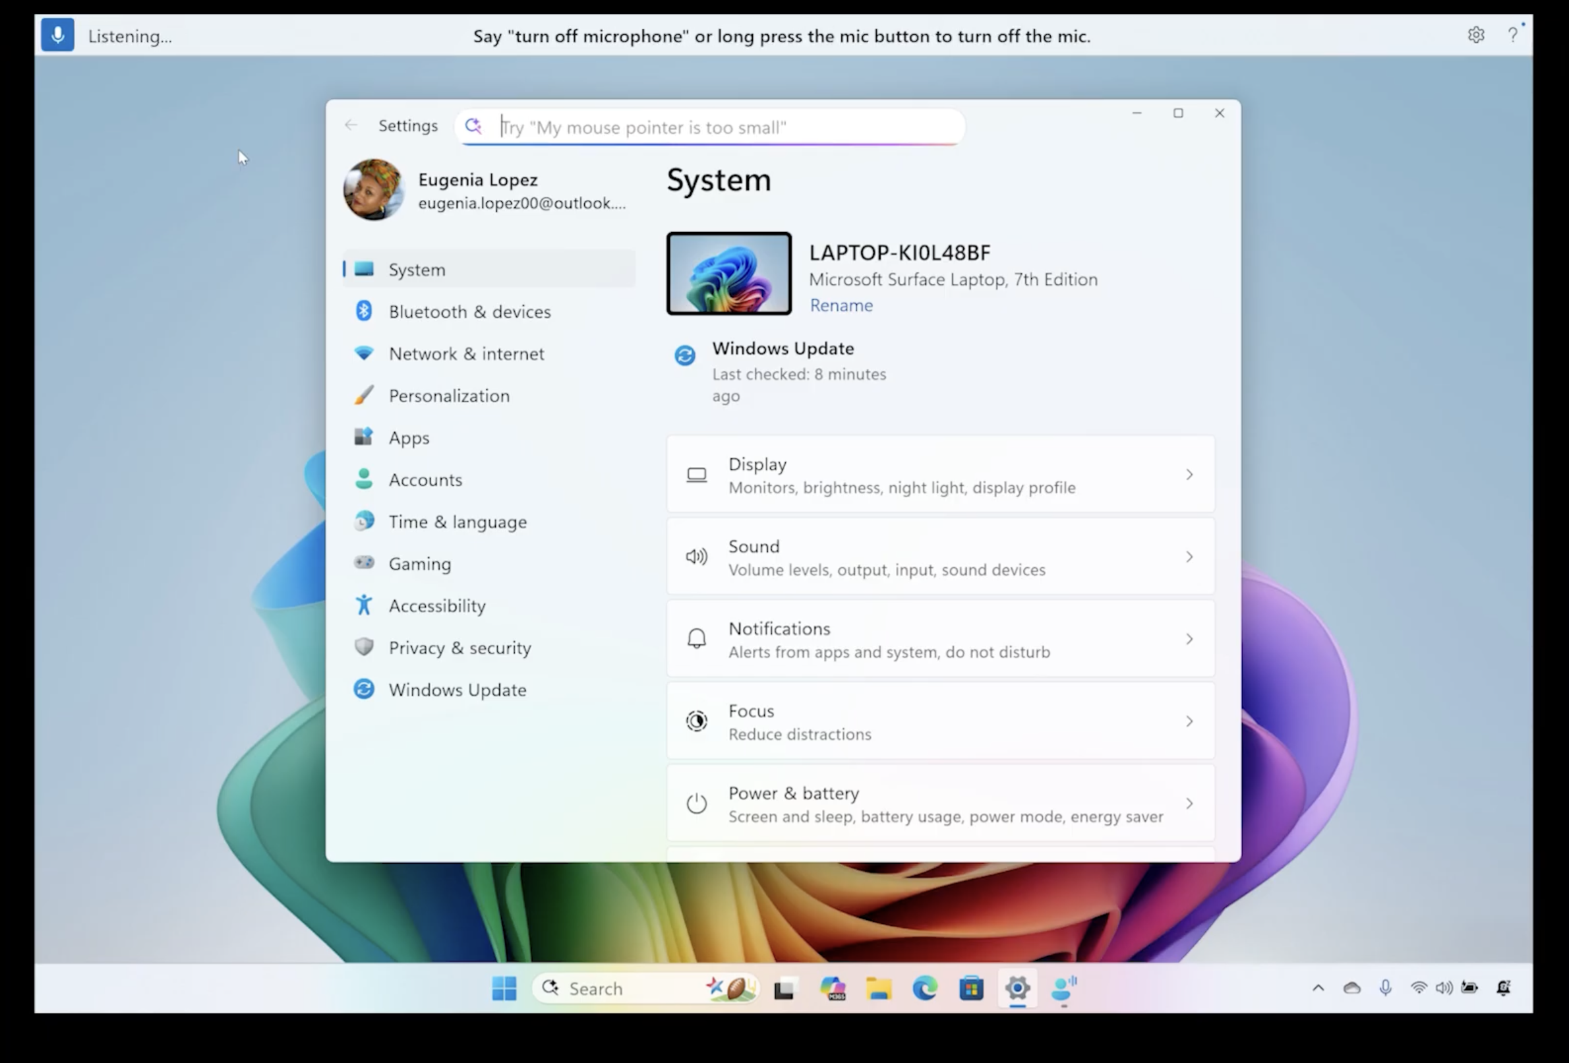Open notification bell in tray
The width and height of the screenshot is (1569, 1063).
click(x=1504, y=988)
